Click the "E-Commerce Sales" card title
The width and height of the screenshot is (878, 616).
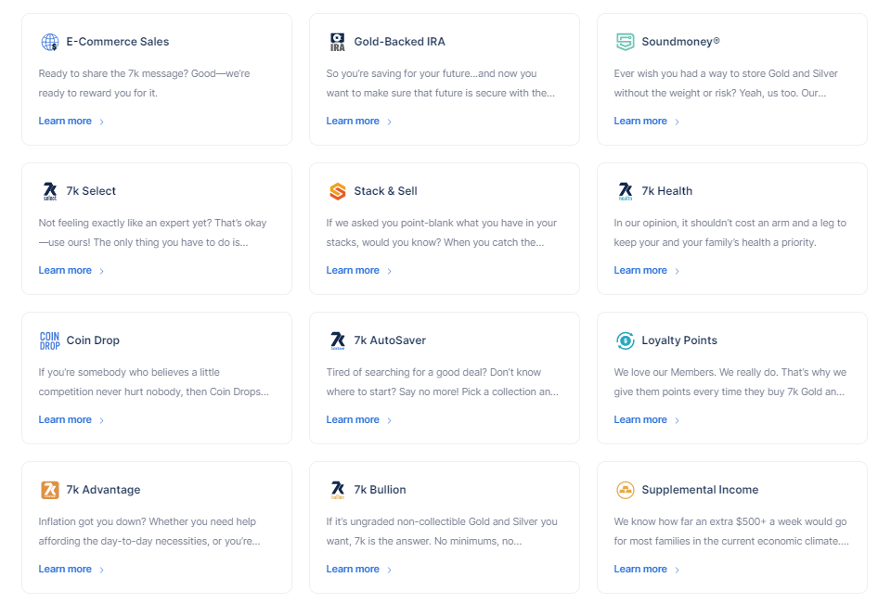[x=118, y=42]
